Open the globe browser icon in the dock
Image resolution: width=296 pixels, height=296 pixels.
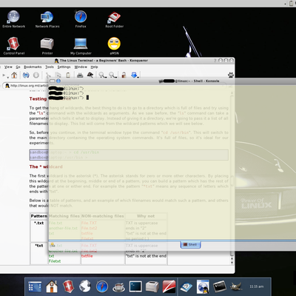coord(85,287)
